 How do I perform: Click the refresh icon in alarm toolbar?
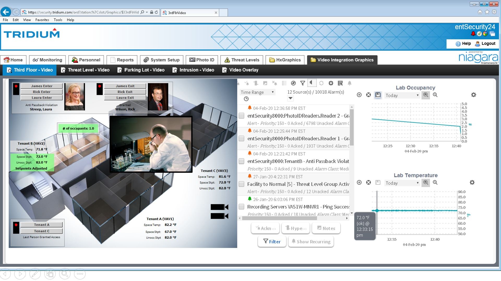pyautogui.click(x=321, y=83)
